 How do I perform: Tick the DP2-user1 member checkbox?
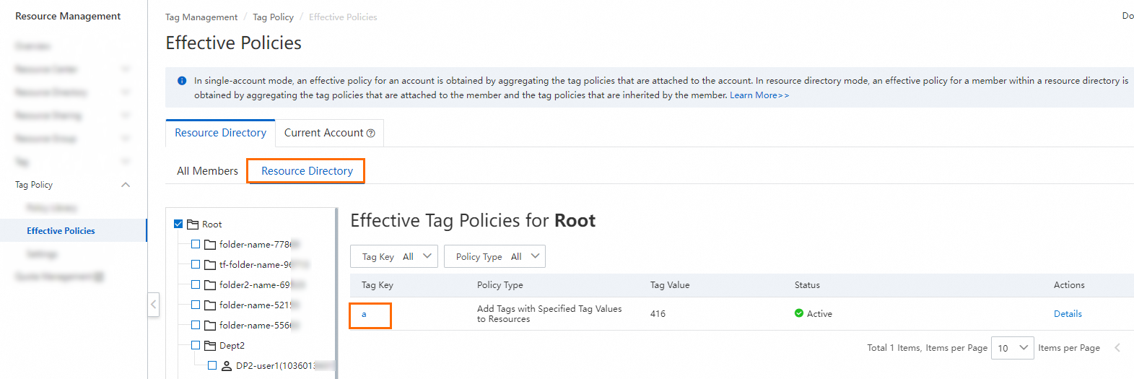pyautogui.click(x=212, y=365)
